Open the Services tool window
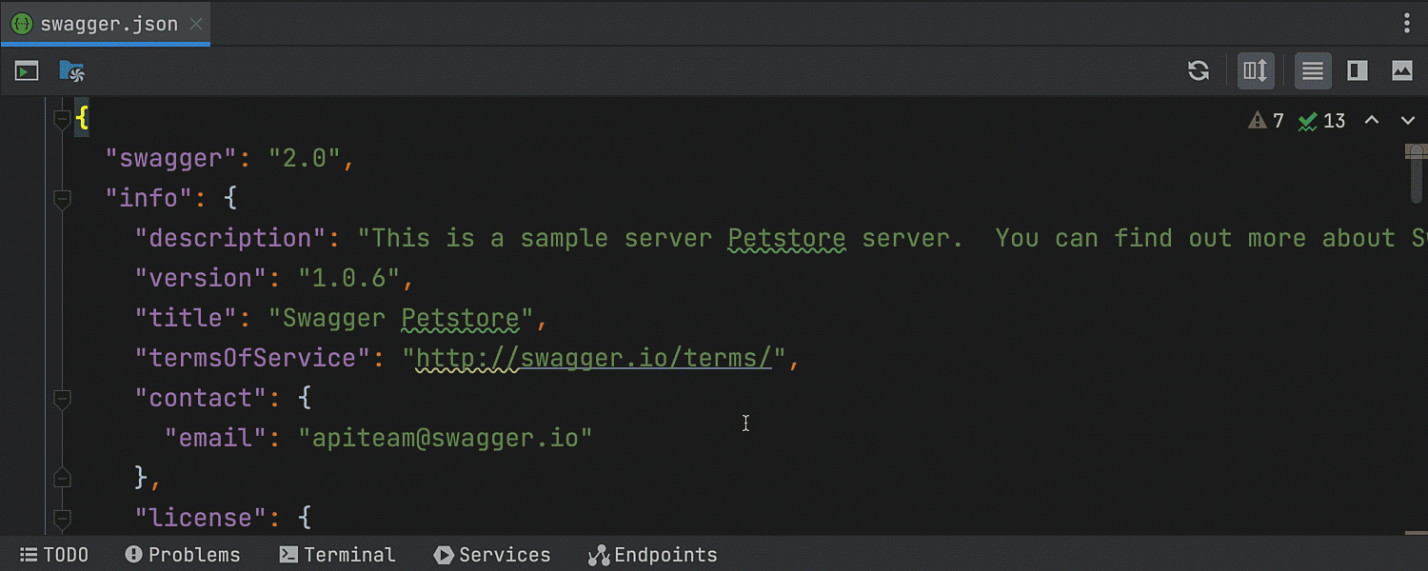 [x=492, y=555]
